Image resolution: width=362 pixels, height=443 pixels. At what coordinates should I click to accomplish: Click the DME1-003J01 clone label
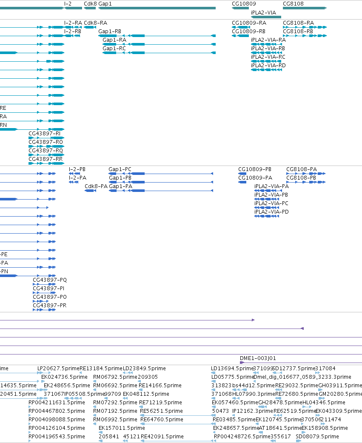click(258, 358)
